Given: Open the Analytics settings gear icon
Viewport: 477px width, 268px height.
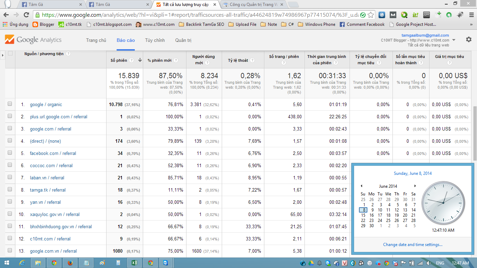Looking at the screenshot, I should click(469, 39).
